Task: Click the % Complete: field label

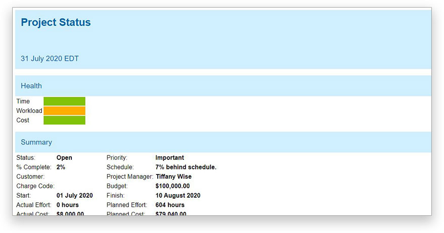Action: [x=34, y=167]
